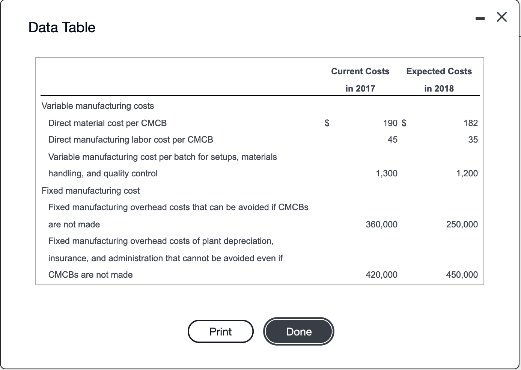Click the Done button
The image size is (521, 370).
pyautogui.click(x=298, y=331)
